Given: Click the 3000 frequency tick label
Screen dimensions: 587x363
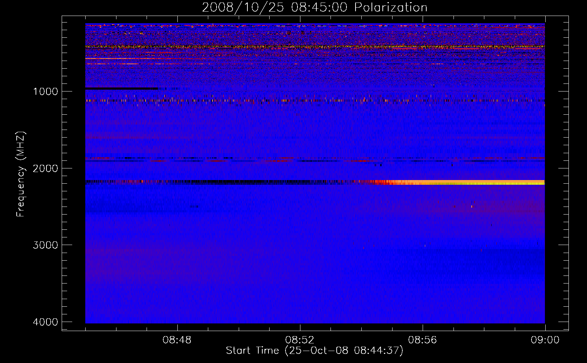Looking at the screenshot, I should (45, 245).
